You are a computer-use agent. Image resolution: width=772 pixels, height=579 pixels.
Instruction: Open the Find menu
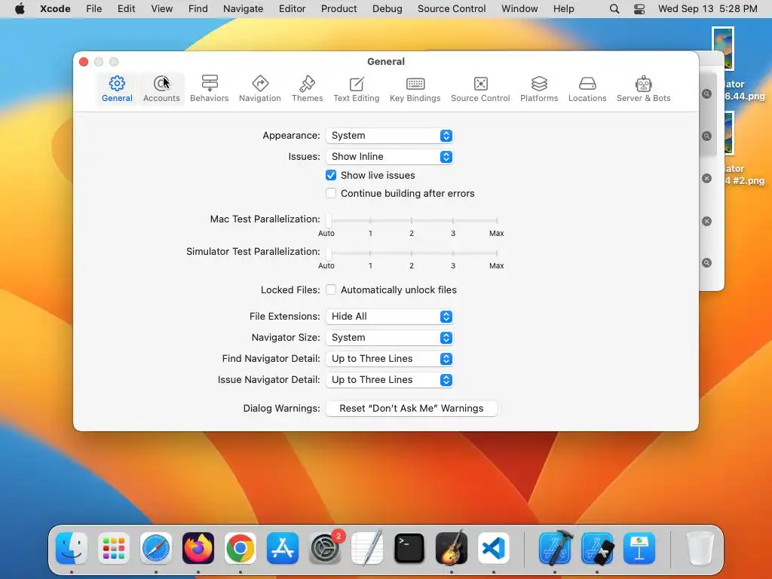pyautogui.click(x=198, y=9)
